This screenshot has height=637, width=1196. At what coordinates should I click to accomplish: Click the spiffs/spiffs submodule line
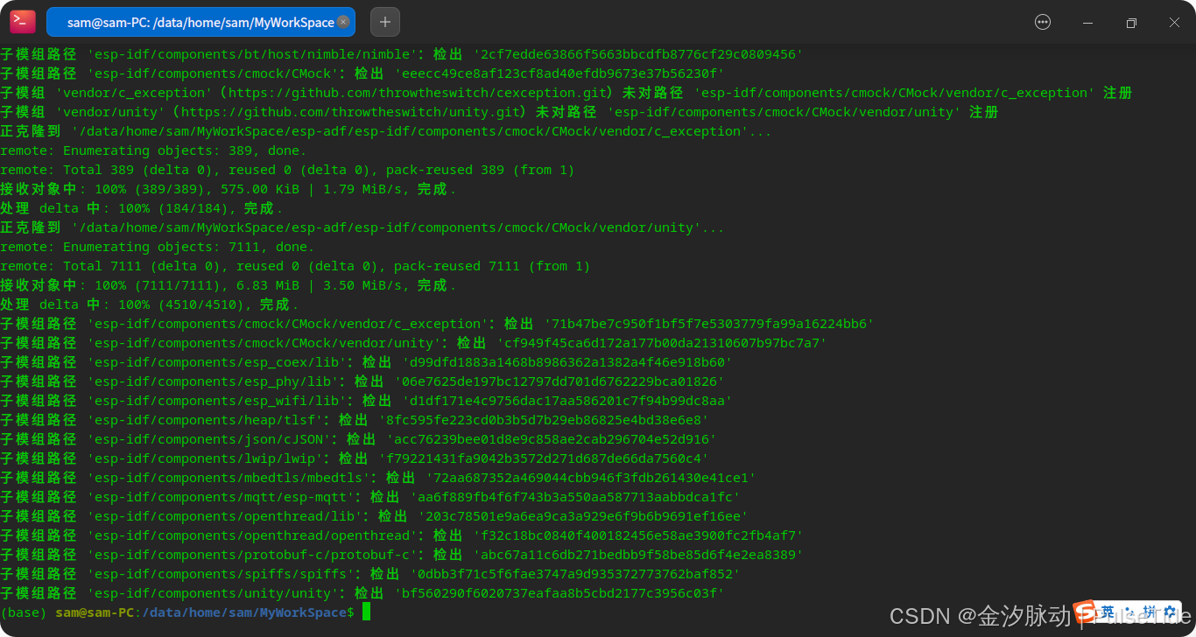pyautogui.click(x=370, y=574)
